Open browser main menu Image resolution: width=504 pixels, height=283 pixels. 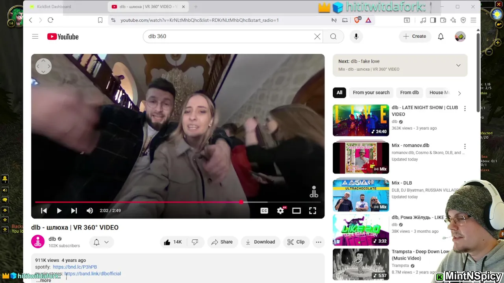pyautogui.click(x=473, y=20)
